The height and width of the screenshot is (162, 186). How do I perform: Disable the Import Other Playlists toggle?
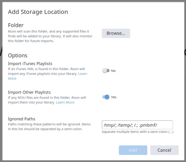click(x=106, y=97)
